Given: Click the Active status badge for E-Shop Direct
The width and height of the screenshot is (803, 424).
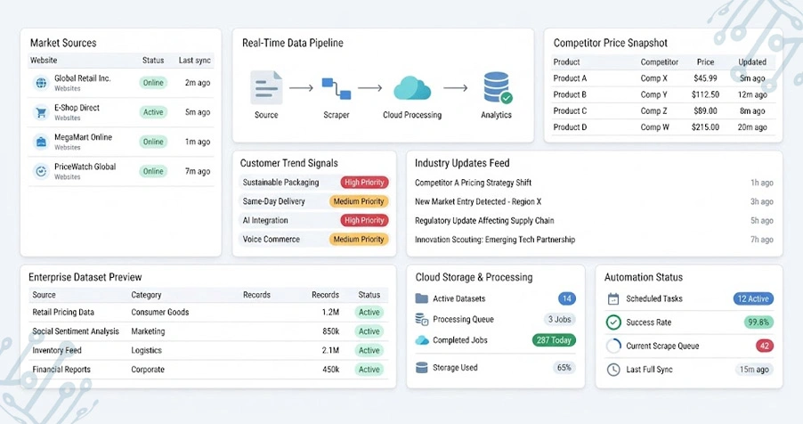Looking at the screenshot, I should coord(153,112).
